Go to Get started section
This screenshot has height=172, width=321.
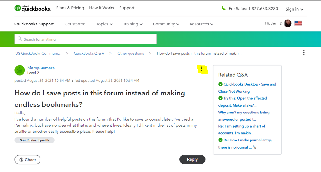75,24
